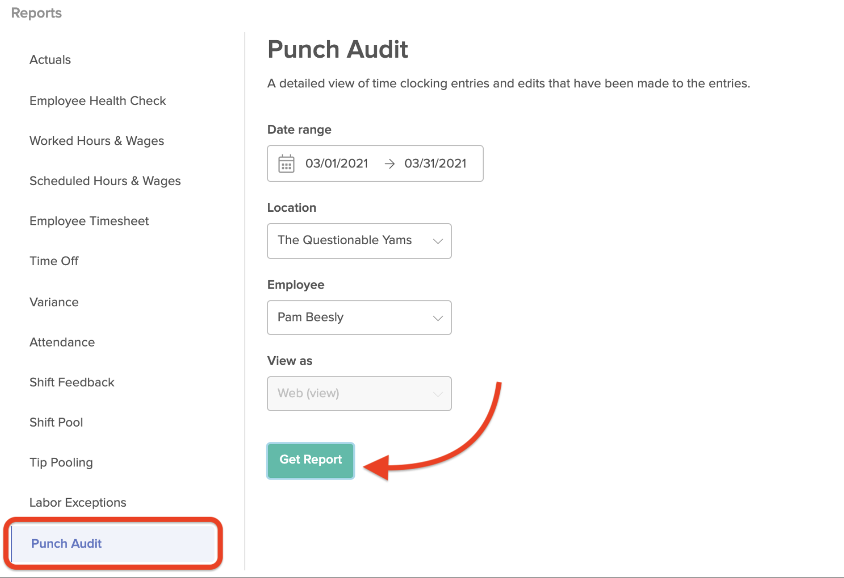The height and width of the screenshot is (578, 844).
Task: Select the Actuals report
Action: [x=50, y=59]
